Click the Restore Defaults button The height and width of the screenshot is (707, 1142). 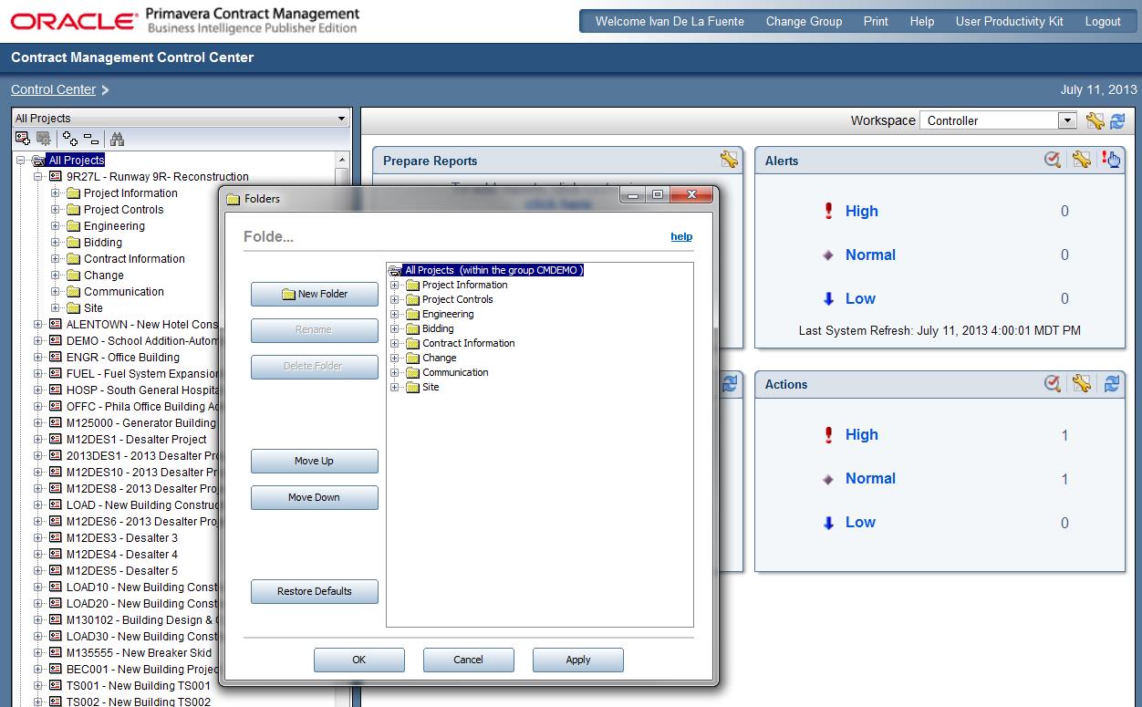tap(314, 591)
